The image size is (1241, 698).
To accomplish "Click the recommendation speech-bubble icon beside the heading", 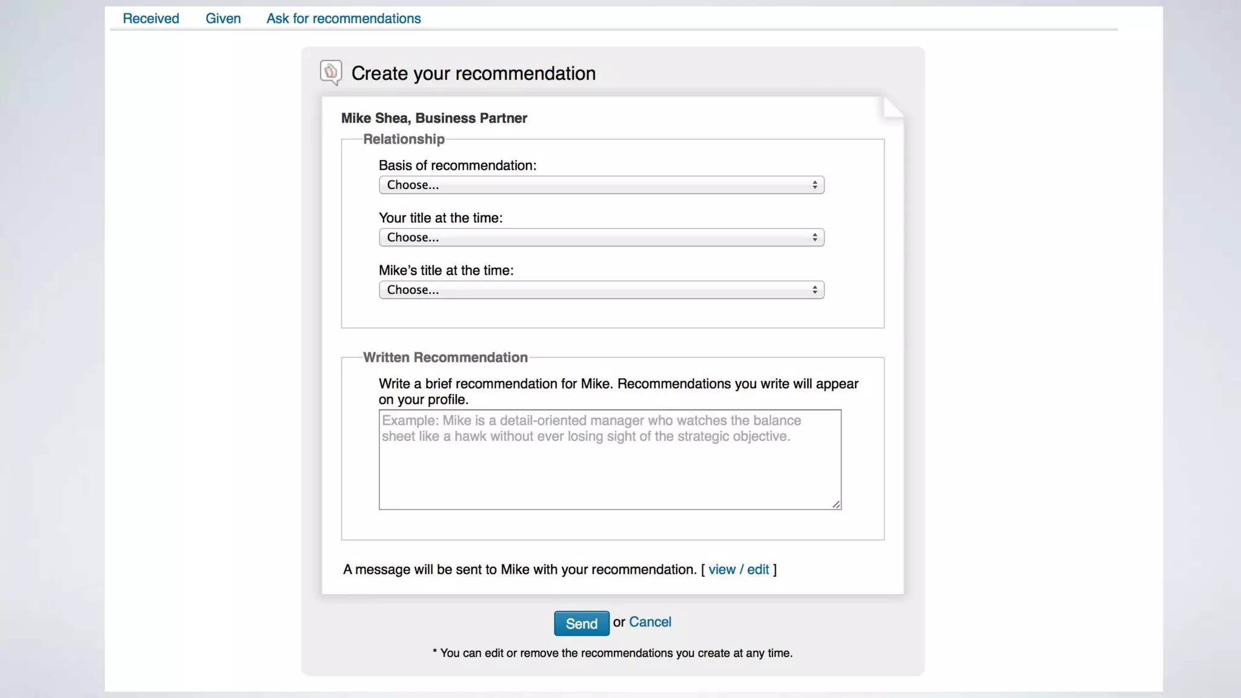I will 331,73.
